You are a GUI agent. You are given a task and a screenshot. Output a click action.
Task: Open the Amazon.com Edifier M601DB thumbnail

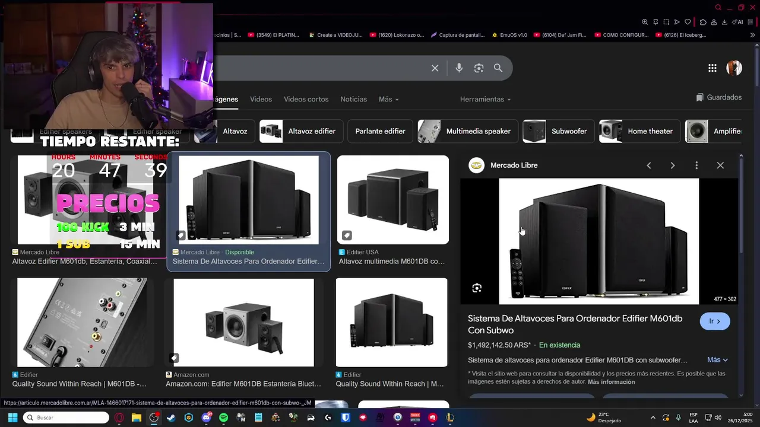pos(244,323)
